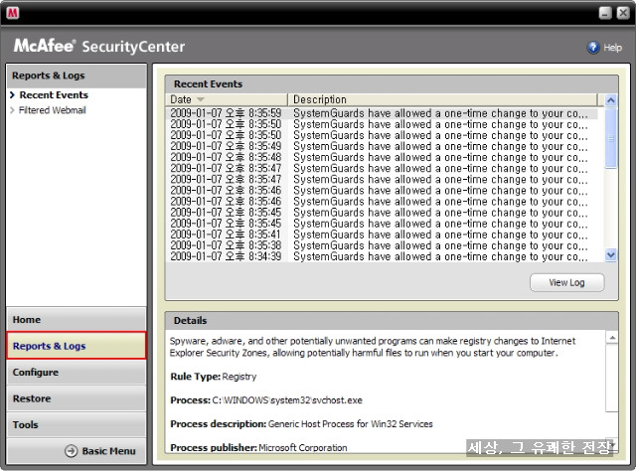Close the SecurityCenter window
Viewport: 636px width, 471px height.
point(623,13)
